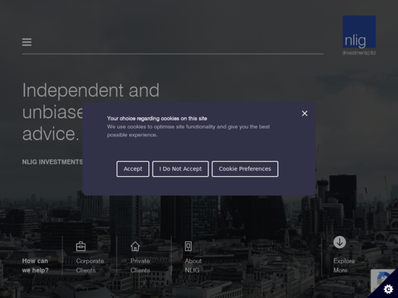Go to the Corporate Clients link
This screenshot has height=298, width=398.
(x=90, y=266)
